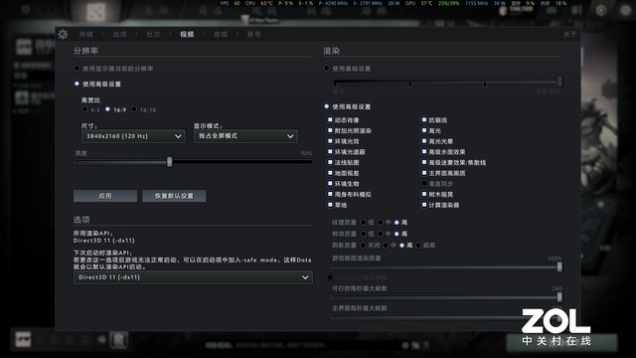Image resolution: width=636 pixels, height=358 pixels.
Task: Choose the 16:10 aspect ratio
Action: (134, 109)
